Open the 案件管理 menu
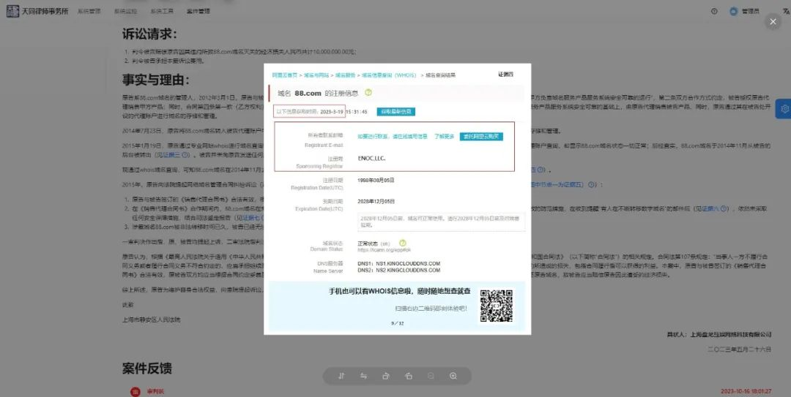The width and height of the screenshot is (791, 397). coord(198,11)
